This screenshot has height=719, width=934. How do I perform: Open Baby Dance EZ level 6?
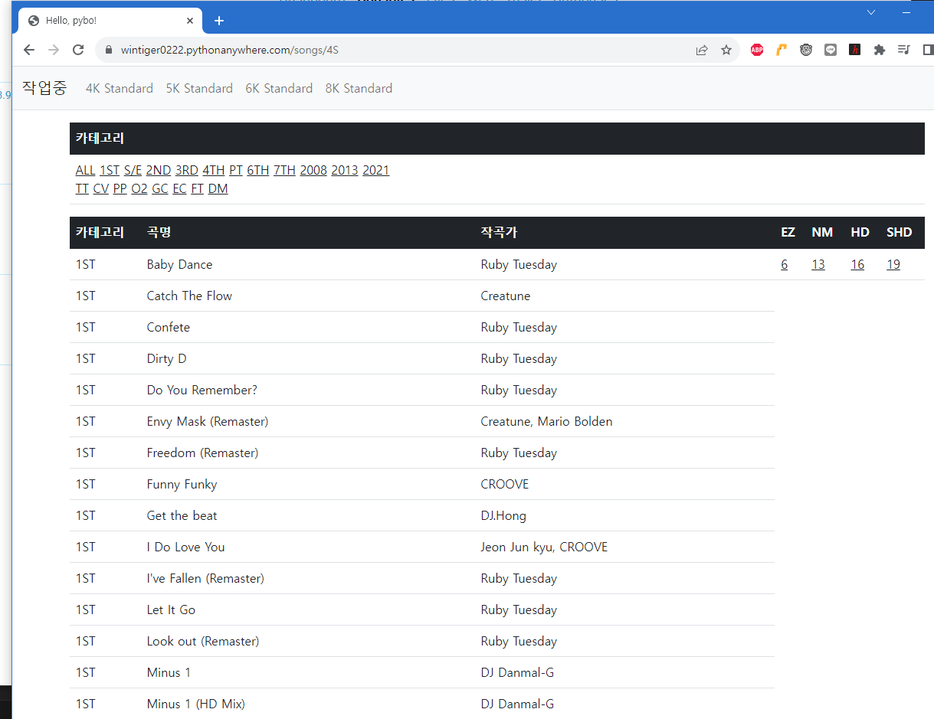785,264
